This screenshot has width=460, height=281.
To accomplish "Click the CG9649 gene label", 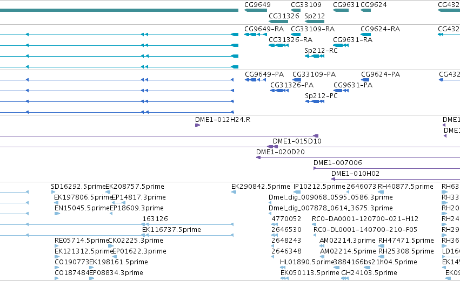I will pyautogui.click(x=258, y=5).
